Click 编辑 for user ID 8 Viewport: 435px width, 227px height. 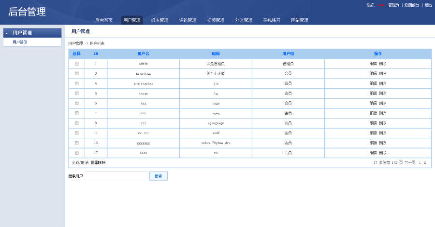point(374,123)
